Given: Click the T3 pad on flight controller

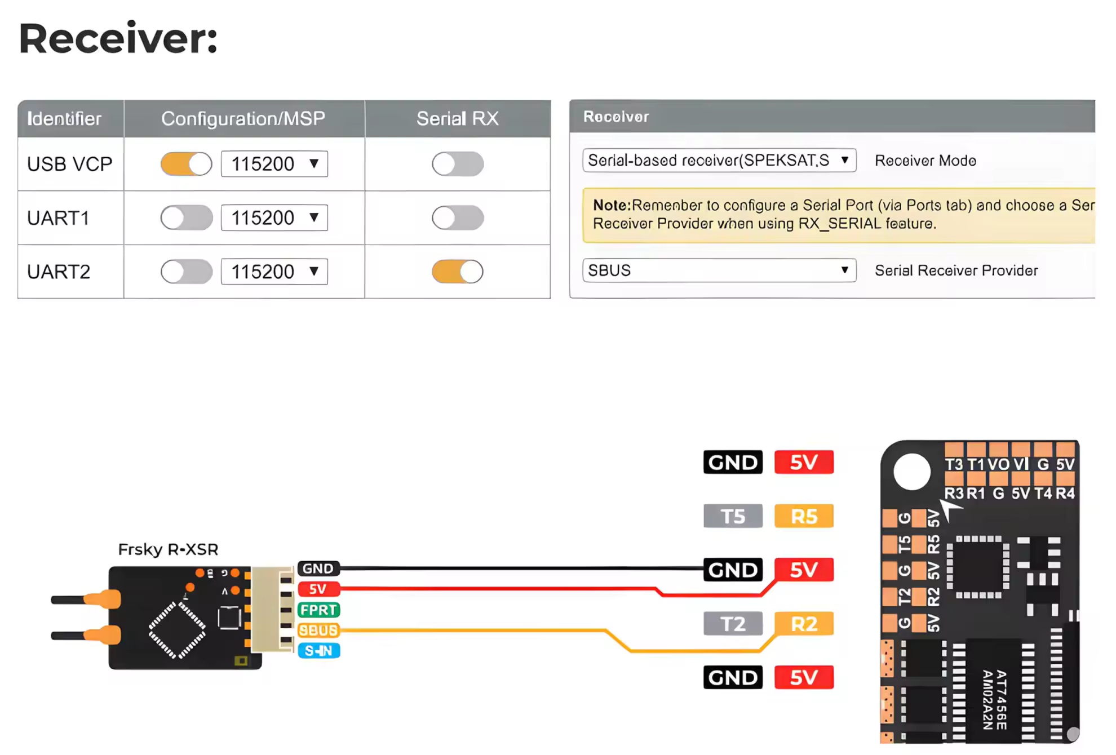Looking at the screenshot, I should pyautogui.click(x=954, y=450).
